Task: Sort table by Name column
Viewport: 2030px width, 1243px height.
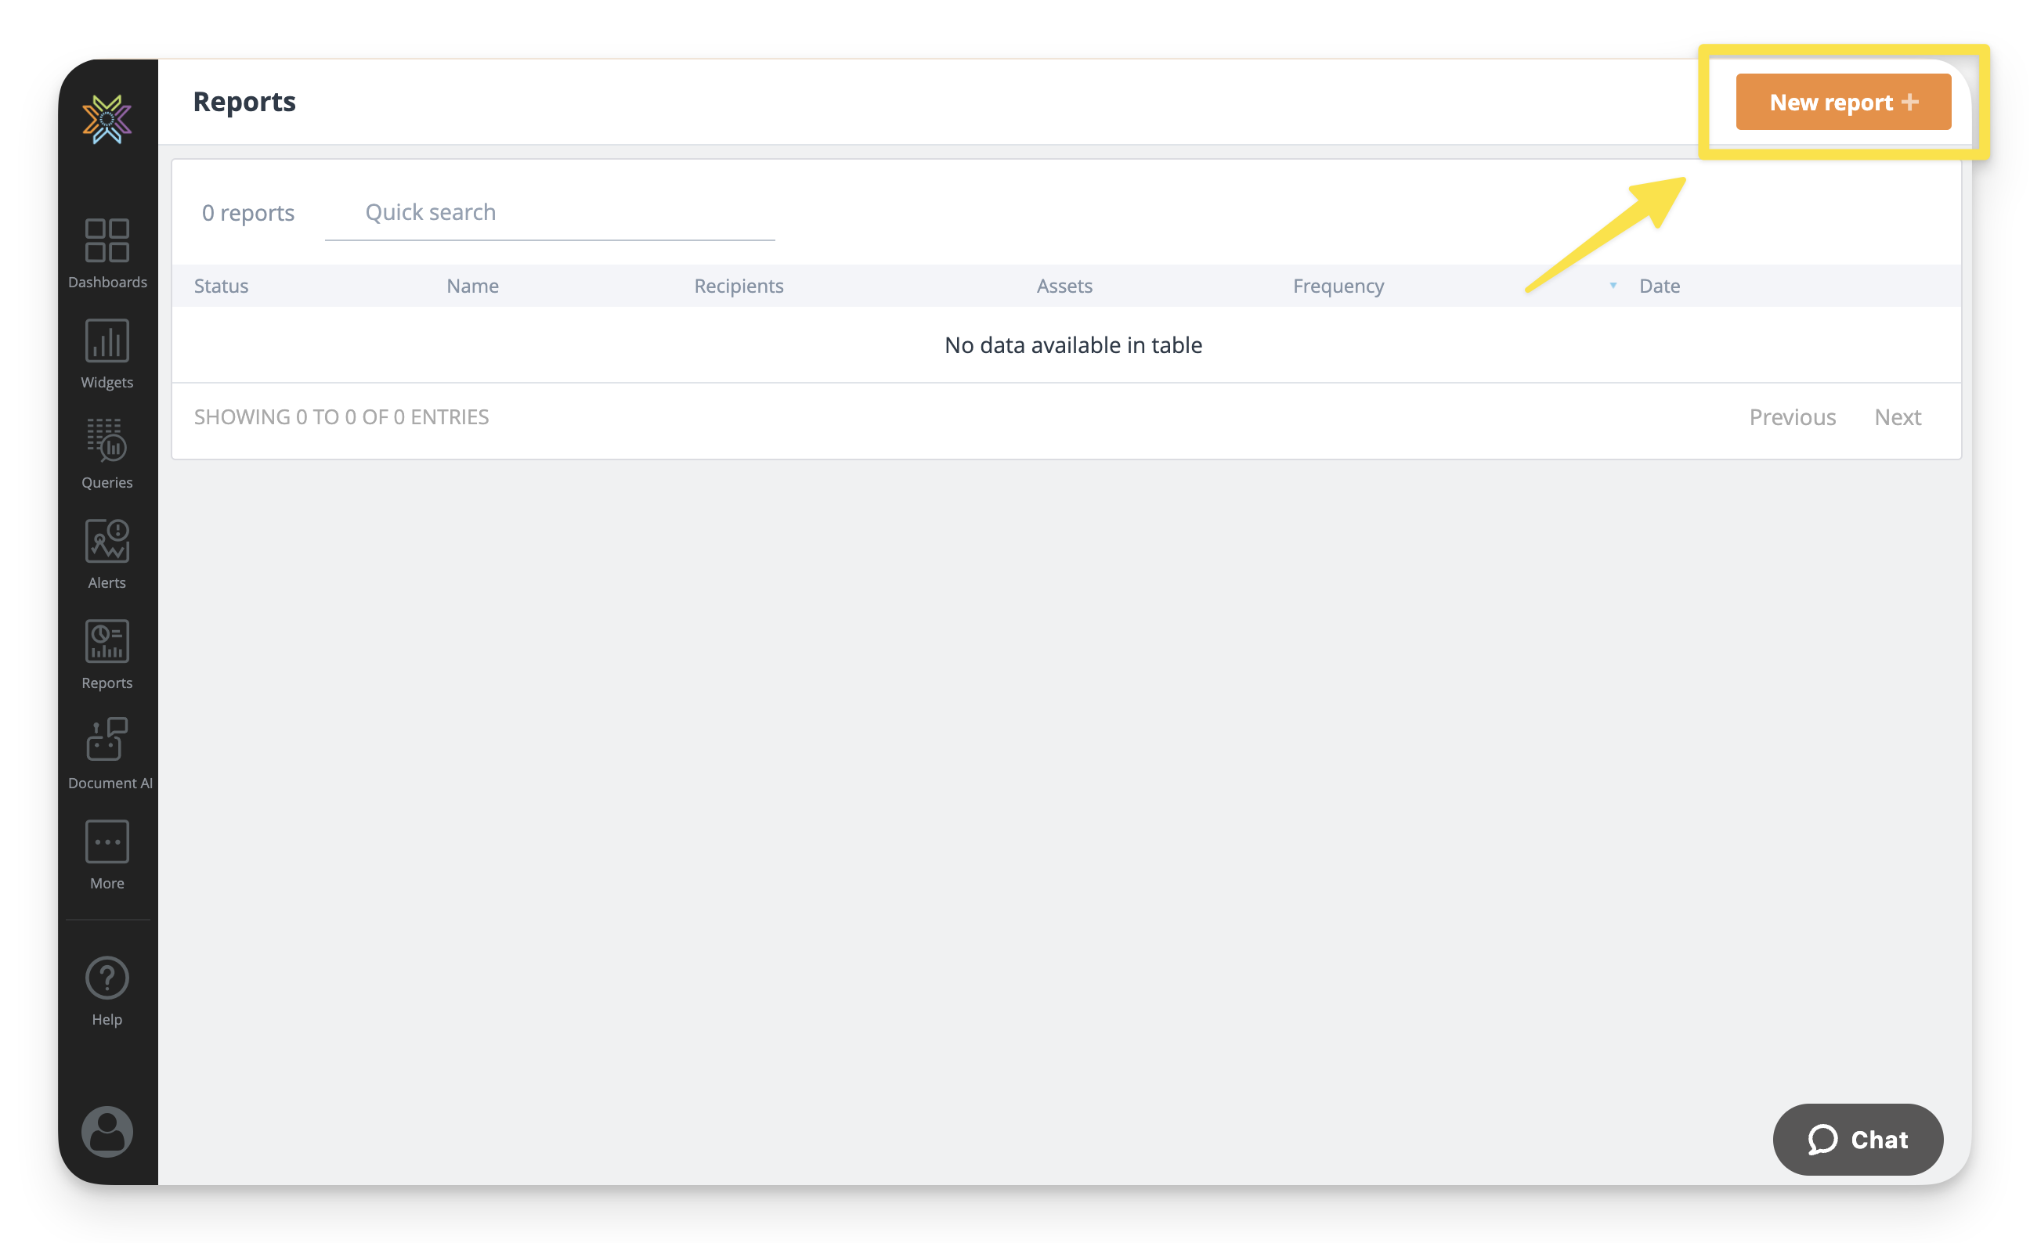Action: (x=472, y=286)
